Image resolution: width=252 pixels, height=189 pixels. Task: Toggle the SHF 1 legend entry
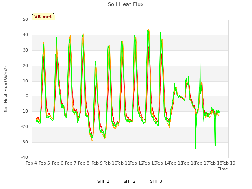tap(99, 181)
